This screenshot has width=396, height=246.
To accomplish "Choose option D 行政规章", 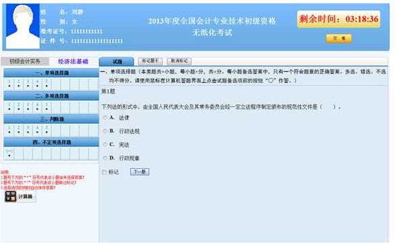I will [x=105, y=158].
